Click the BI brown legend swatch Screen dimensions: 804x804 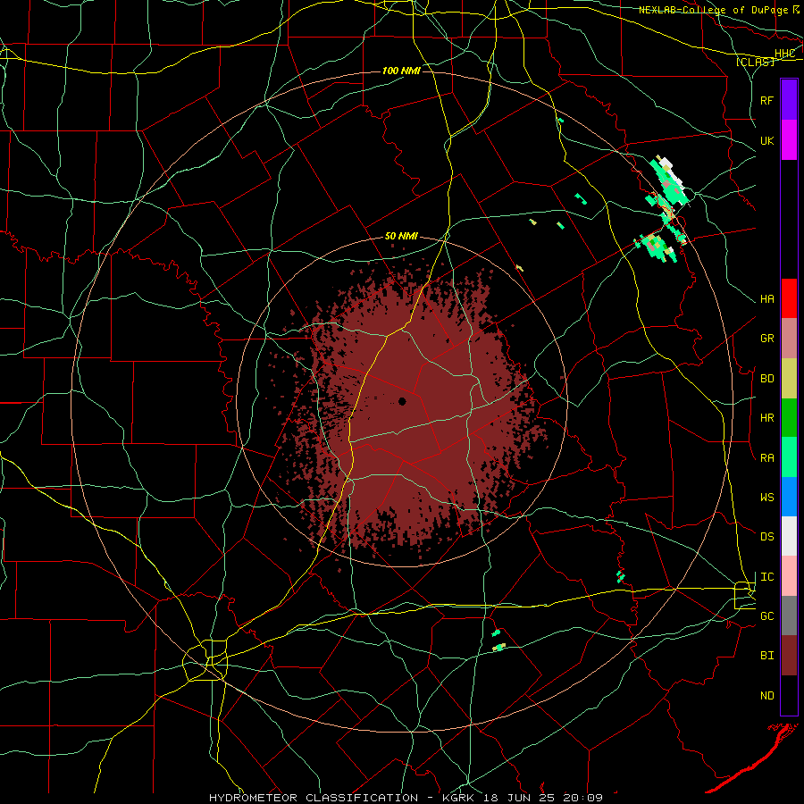[789, 656]
